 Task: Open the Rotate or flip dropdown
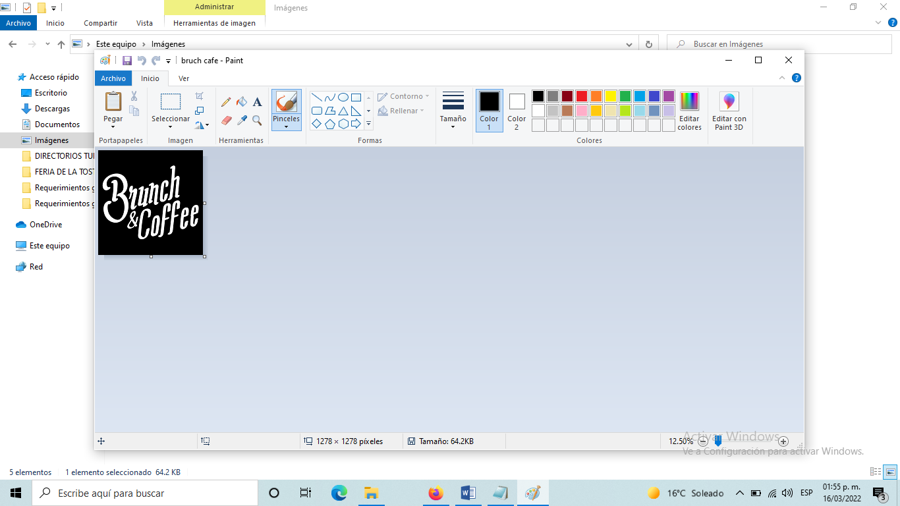coord(202,125)
